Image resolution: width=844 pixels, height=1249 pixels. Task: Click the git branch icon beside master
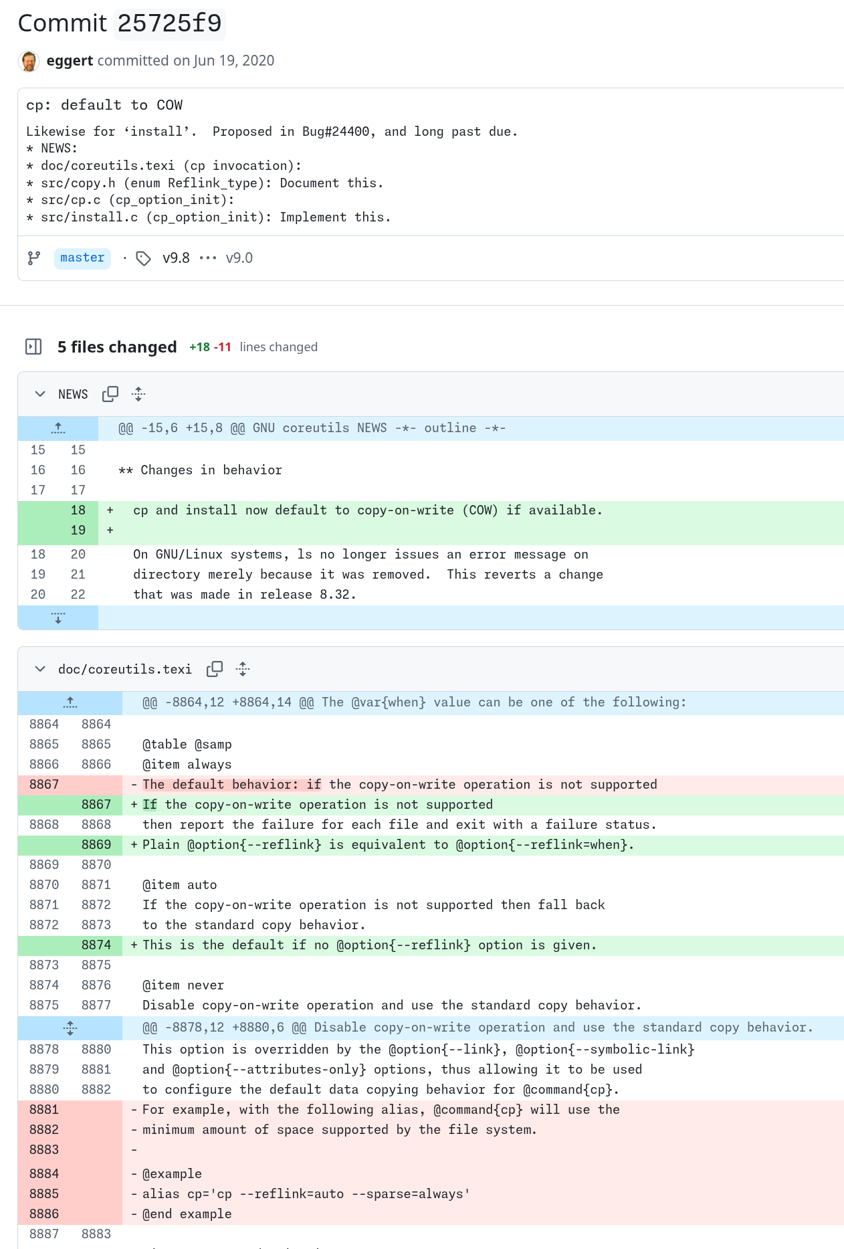[x=34, y=258]
